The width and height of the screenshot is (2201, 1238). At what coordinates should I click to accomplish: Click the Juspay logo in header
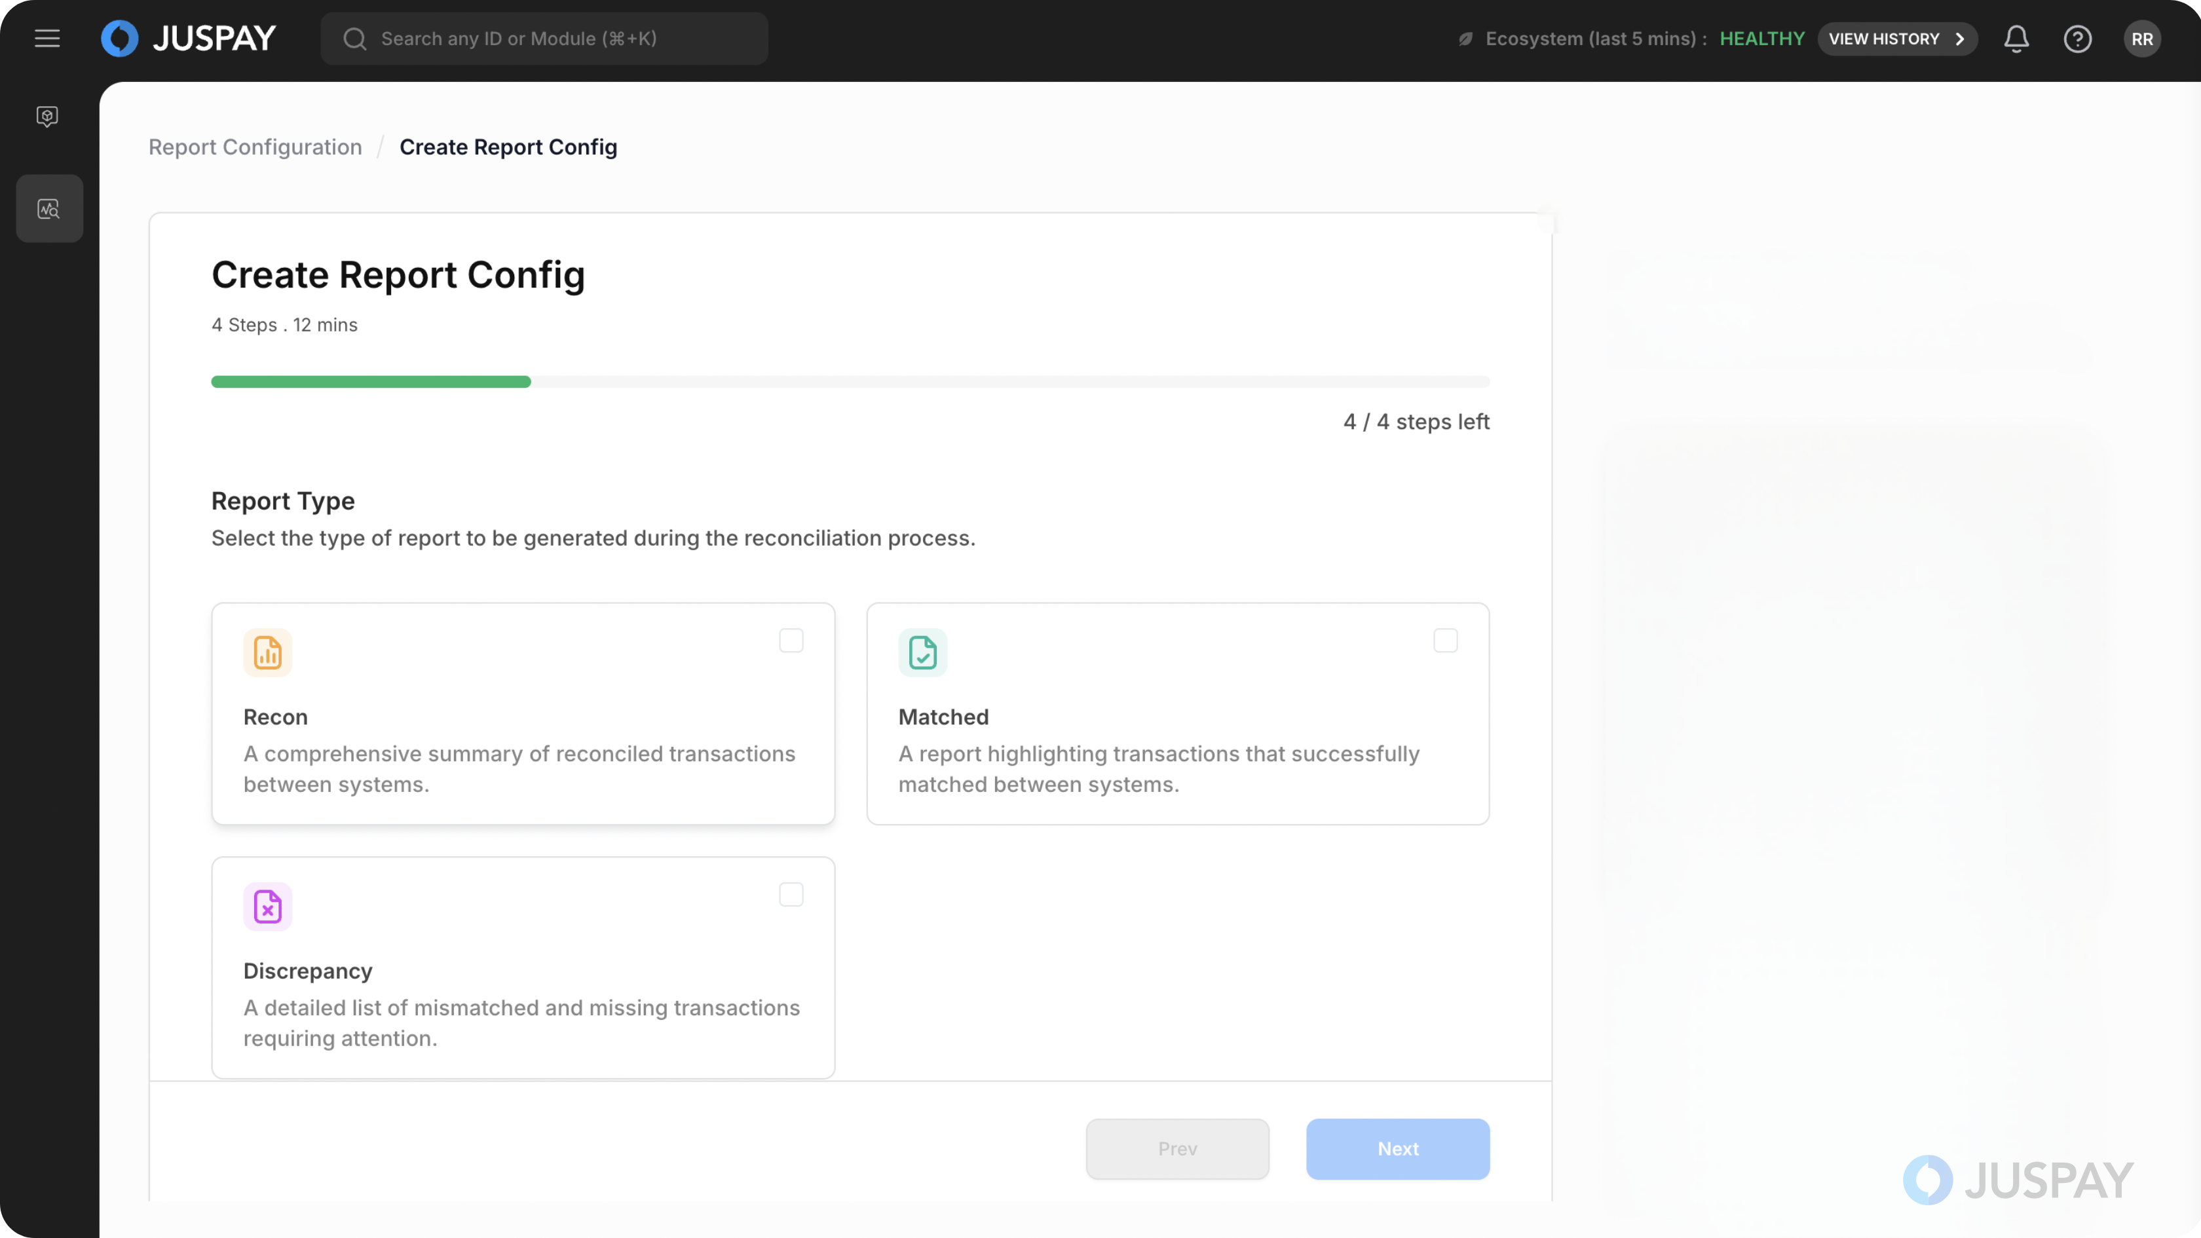coord(188,39)
